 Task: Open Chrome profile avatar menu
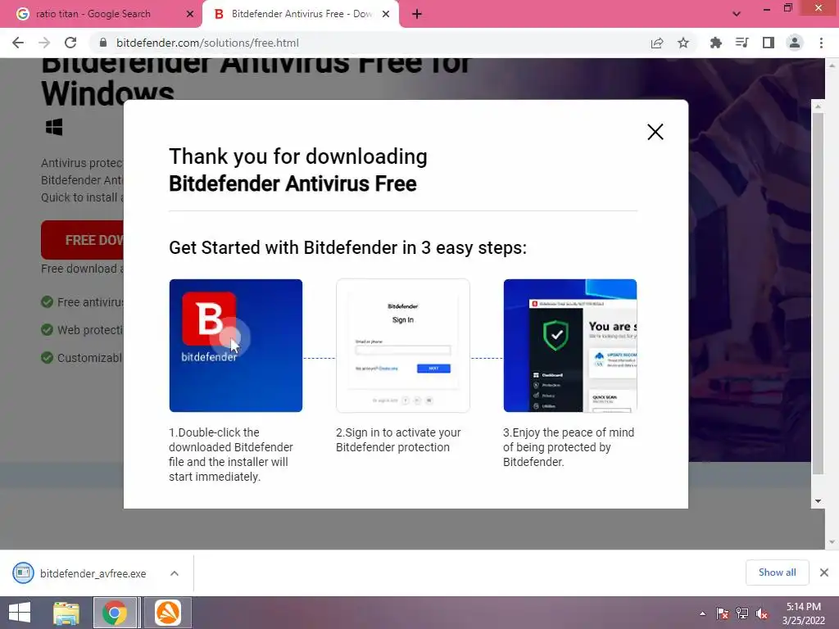[x=795, y=43]
